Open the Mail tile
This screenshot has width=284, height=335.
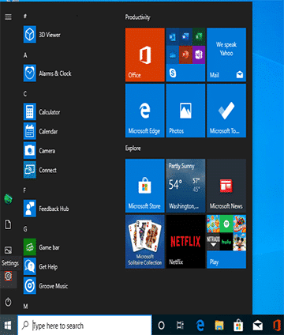pos(226,55)
